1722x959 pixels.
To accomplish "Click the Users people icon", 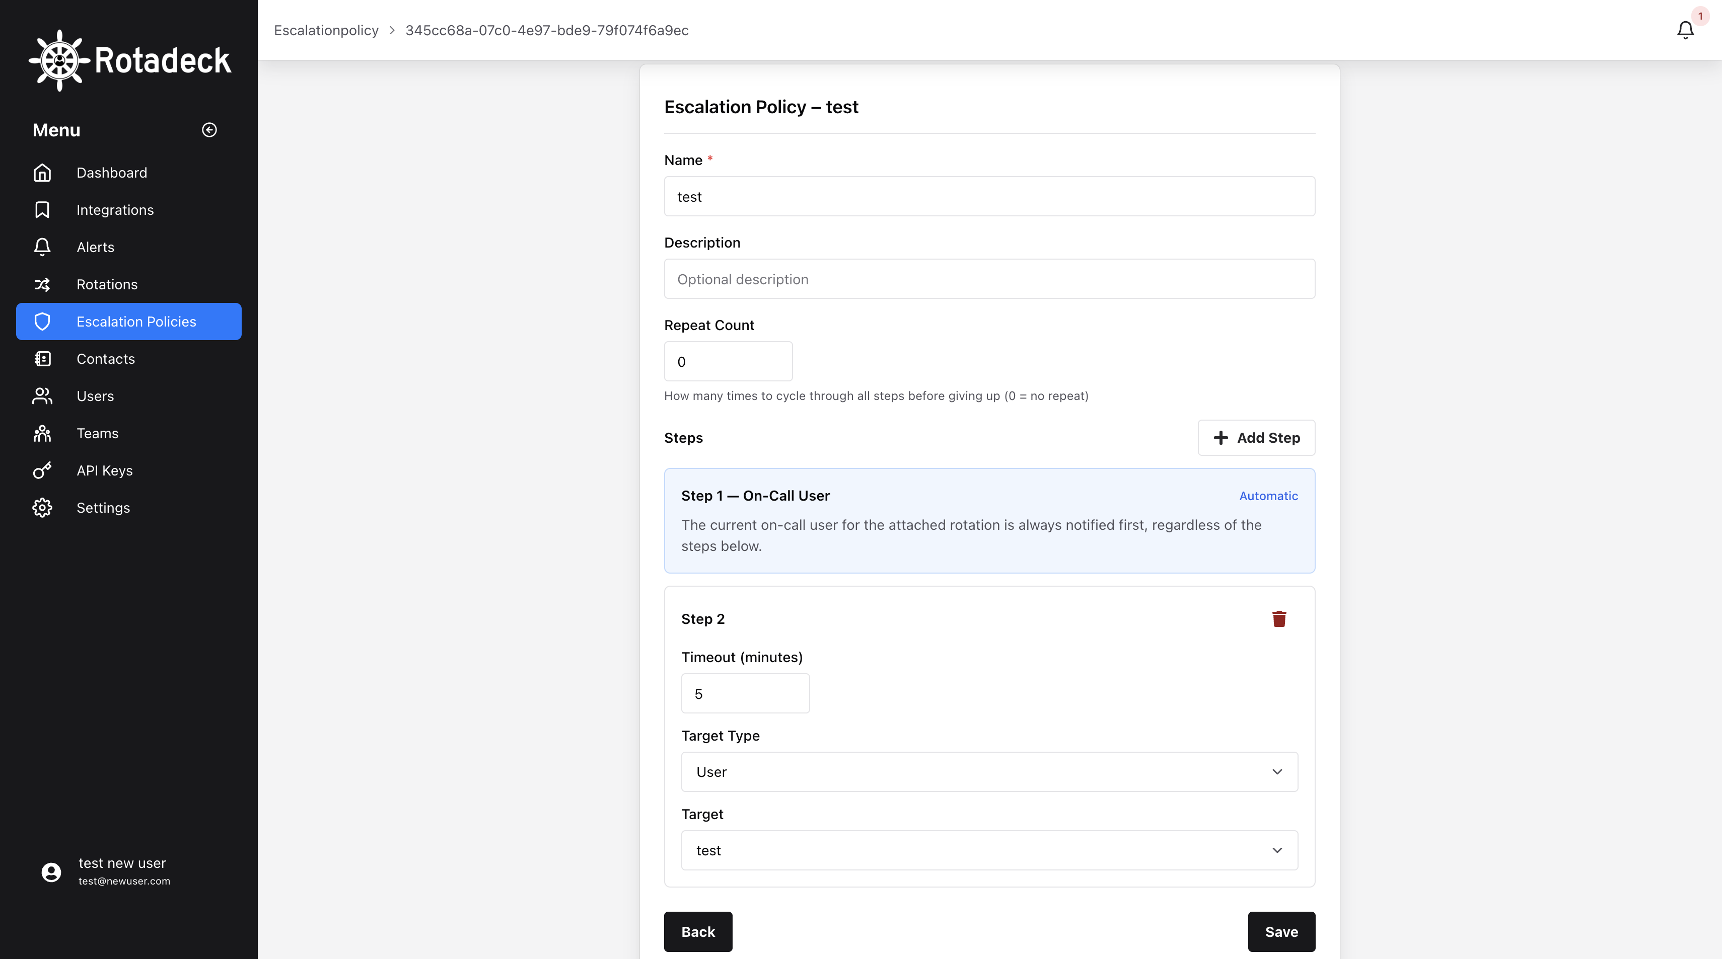I will click(42, 396).
